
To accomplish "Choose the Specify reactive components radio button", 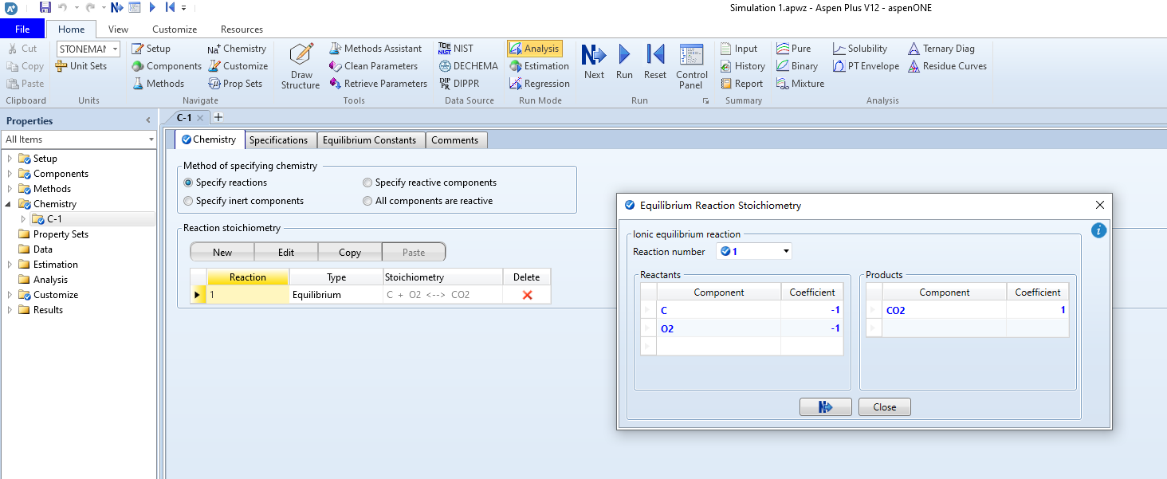I will pos(368,183).
